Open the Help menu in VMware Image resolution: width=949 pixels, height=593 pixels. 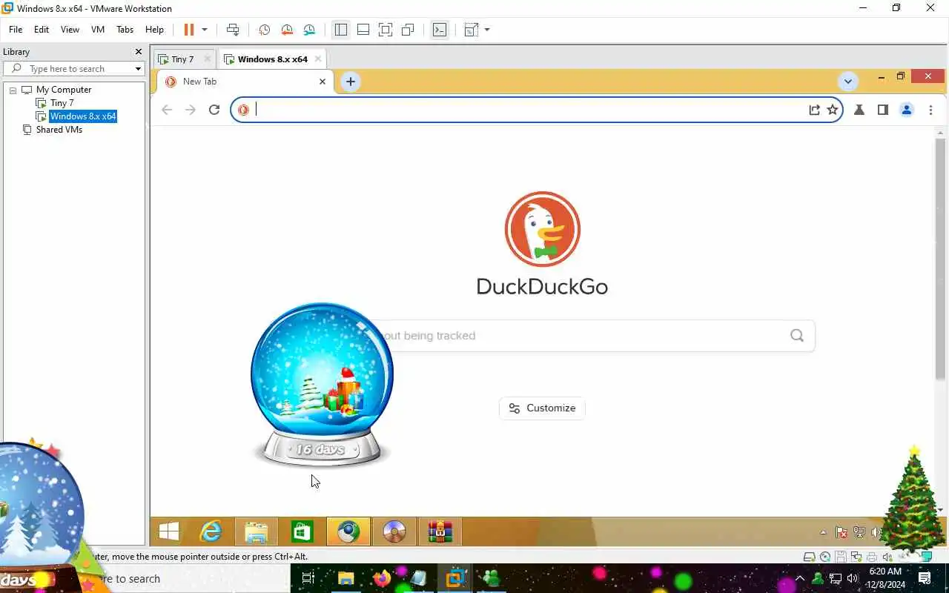[154, 30]
